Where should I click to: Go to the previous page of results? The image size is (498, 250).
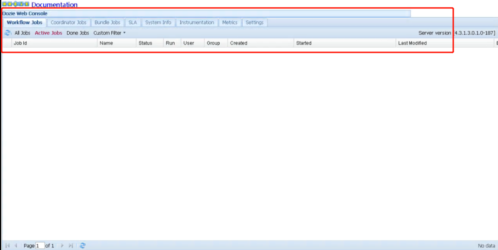[16, 245]
